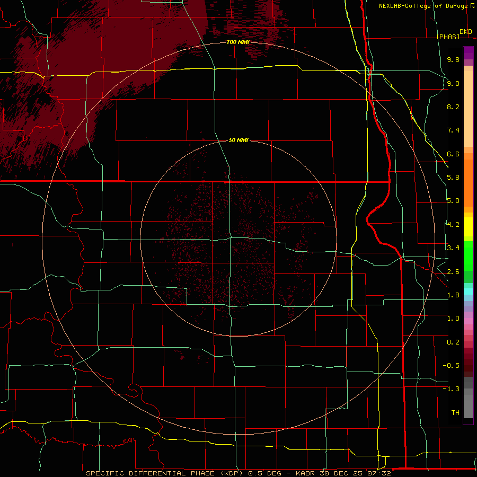Select the 1.8 scale value
This screenshot has width=477, height=477.
point(453,295)
